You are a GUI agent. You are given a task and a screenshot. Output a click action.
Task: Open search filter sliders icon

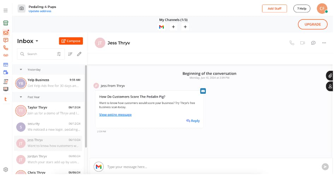[59, 54]
